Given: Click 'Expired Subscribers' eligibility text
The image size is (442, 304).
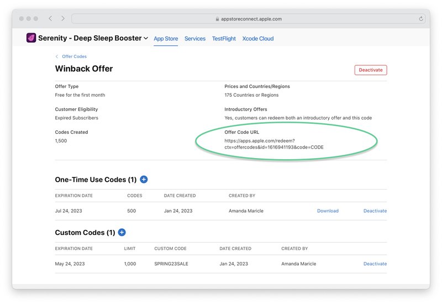Looking at the screenshot, I should [x=77, y=118].
